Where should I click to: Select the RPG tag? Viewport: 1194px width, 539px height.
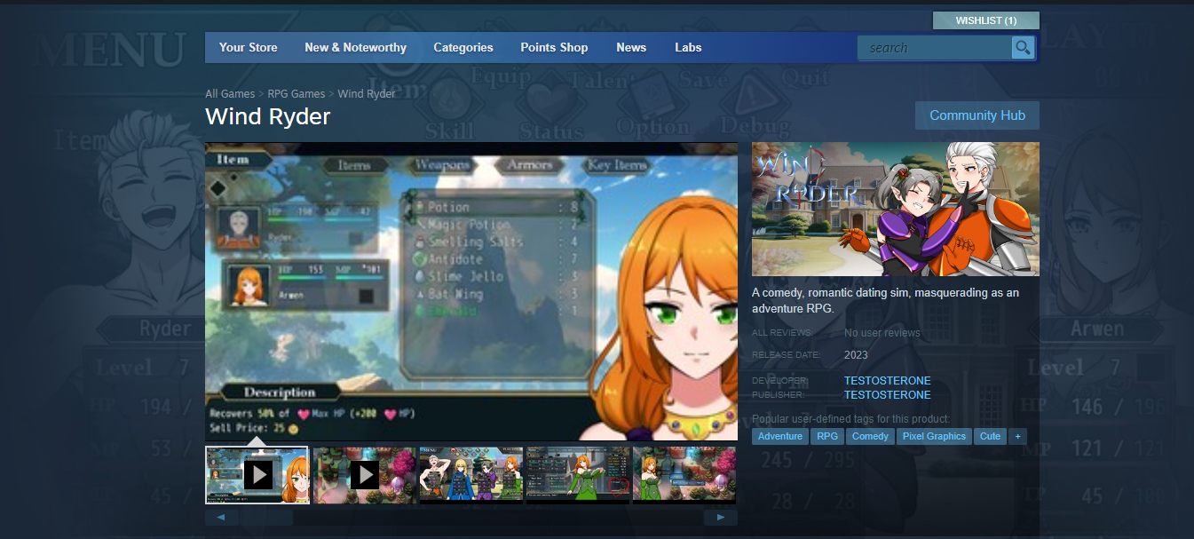[827, 436]
